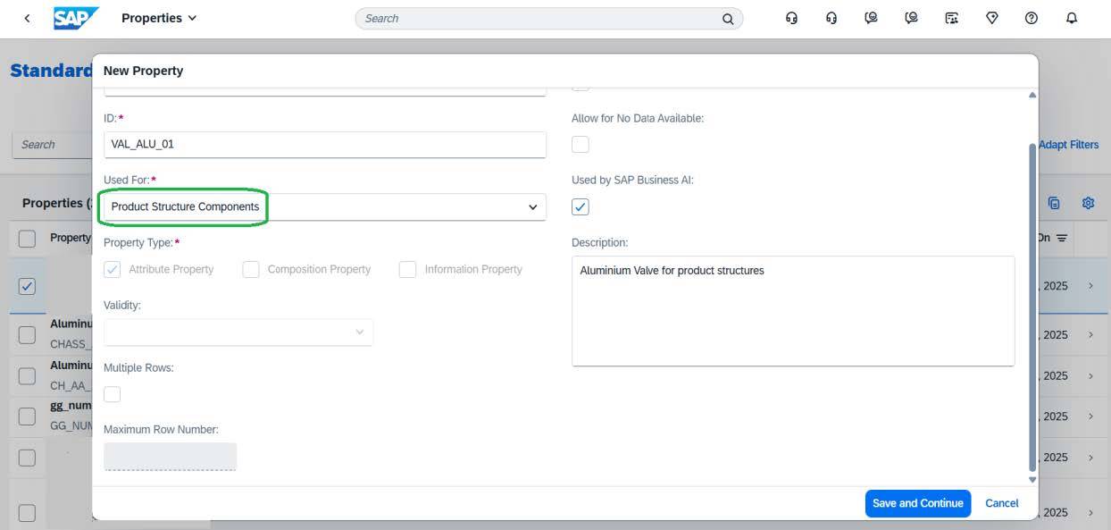Click the magnifier icon in search bar
This screenshot has width=1111, height=530.
[x=729, y=19]
